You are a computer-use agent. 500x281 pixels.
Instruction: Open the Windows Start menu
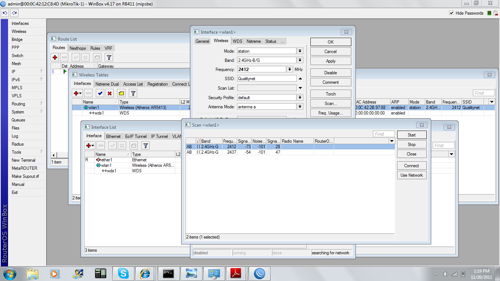pos(10,274)
